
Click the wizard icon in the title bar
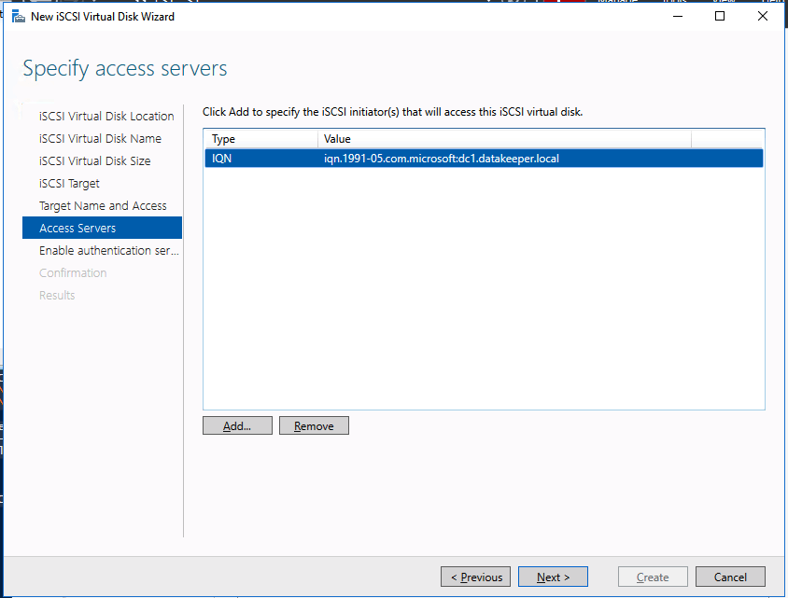coord(18,17)
